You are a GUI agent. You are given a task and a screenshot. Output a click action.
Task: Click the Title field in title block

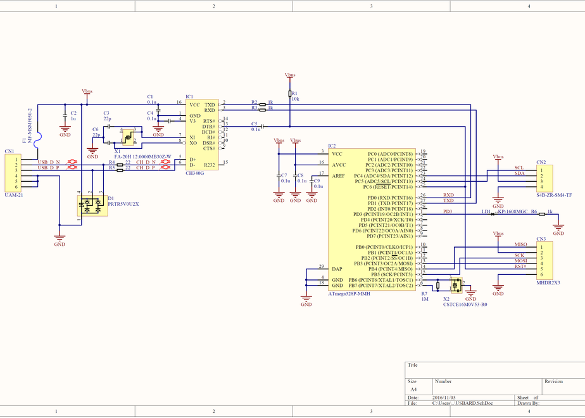495,370
